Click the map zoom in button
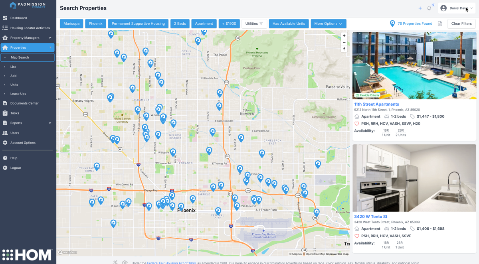The image size is (479, 264). click(x=344, y=36)
